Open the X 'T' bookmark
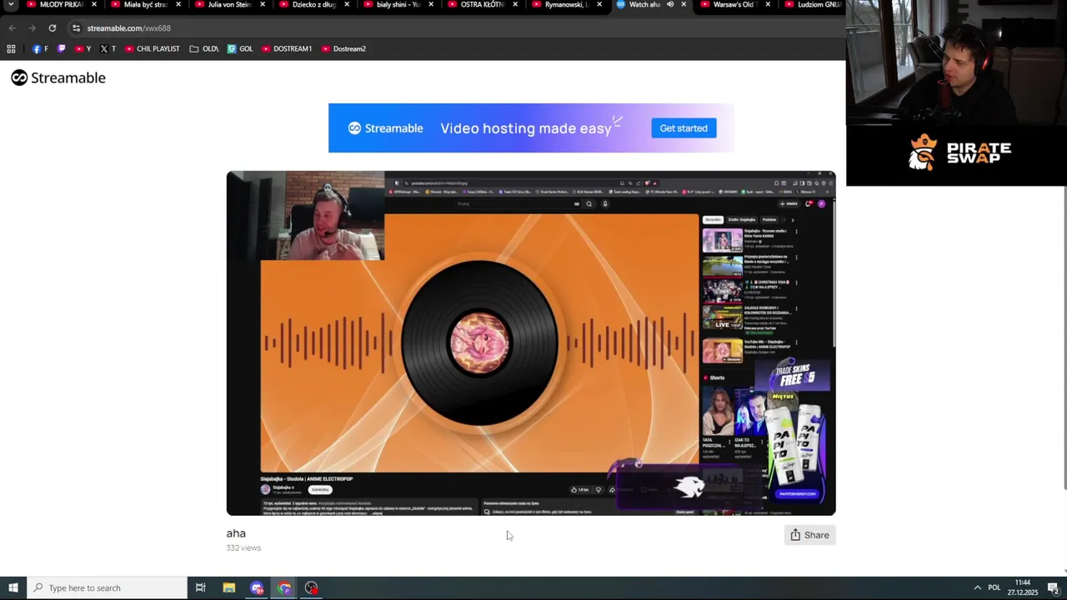Viewport: 1067px width, 600px height. tap(108, 49)
